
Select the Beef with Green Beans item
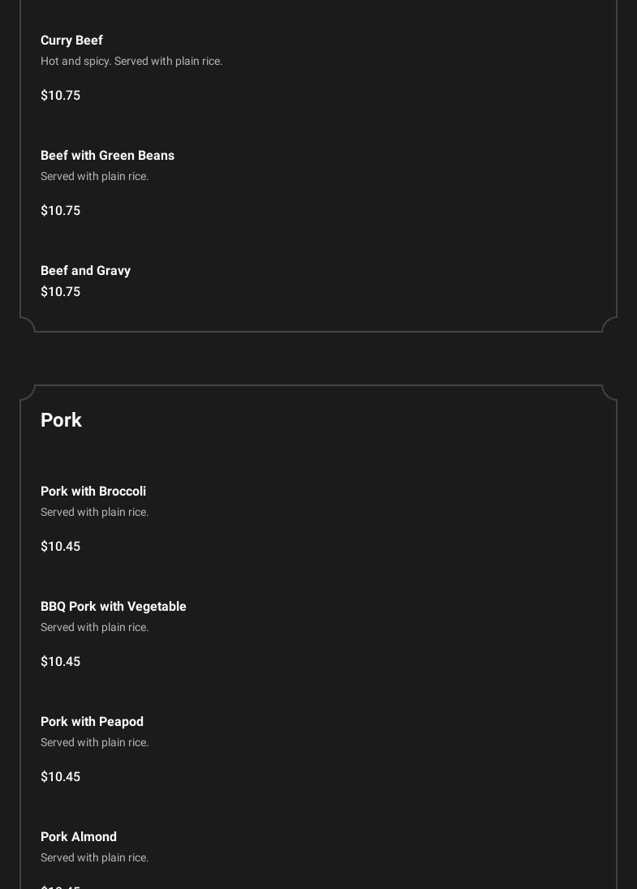coord(107,156)
